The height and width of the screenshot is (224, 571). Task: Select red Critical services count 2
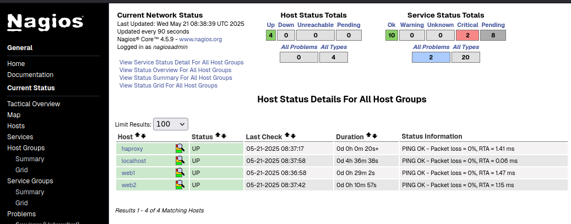click(467, 35)
